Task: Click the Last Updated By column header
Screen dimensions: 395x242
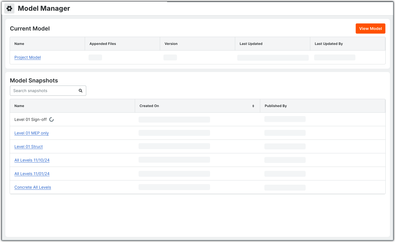Action: [348, 44]
